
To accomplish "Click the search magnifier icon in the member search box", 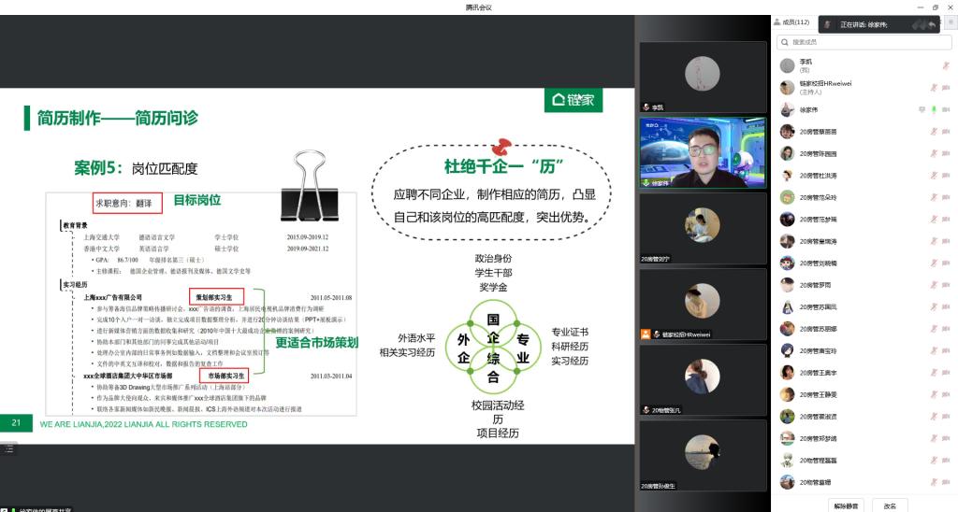I will (x=784, y=42).
